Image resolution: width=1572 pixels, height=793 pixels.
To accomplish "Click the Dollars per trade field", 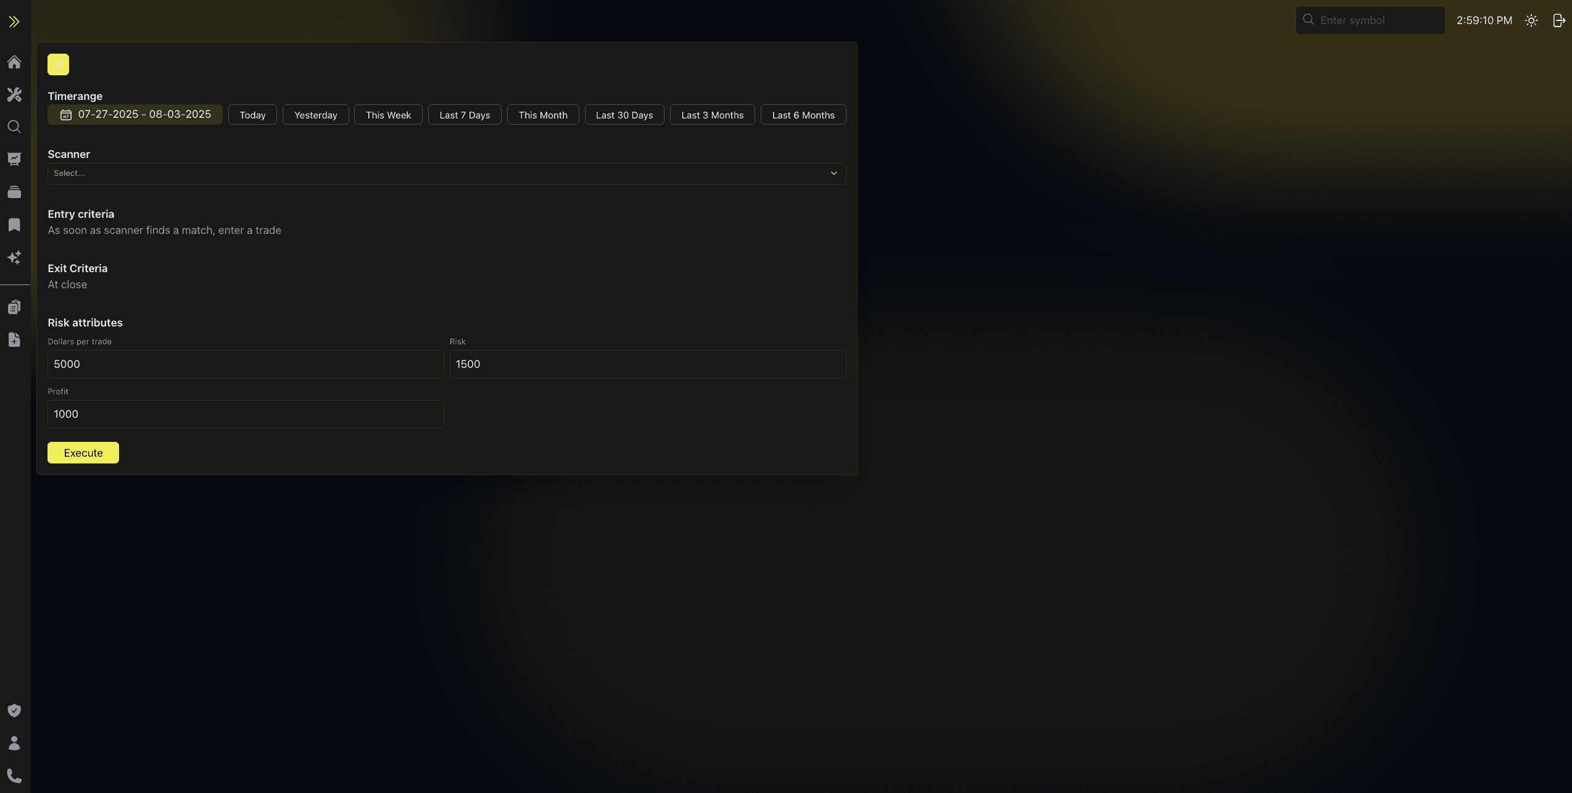I will pyautogui.click(x=245, y=364).
